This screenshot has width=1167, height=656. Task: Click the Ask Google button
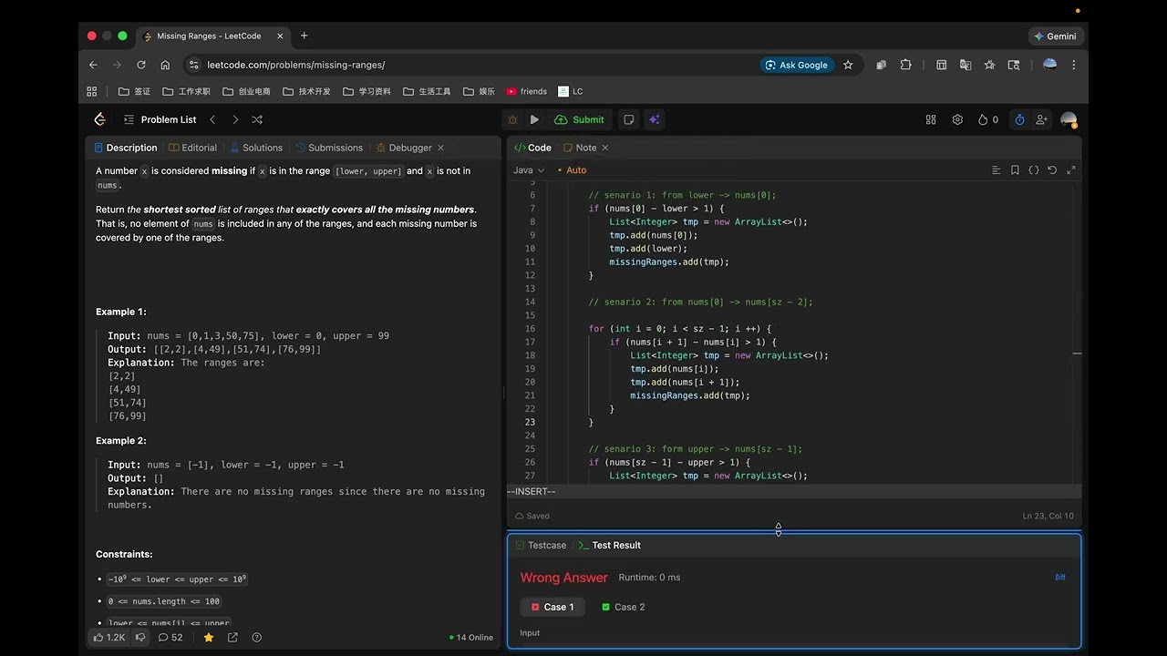(796, 65)
